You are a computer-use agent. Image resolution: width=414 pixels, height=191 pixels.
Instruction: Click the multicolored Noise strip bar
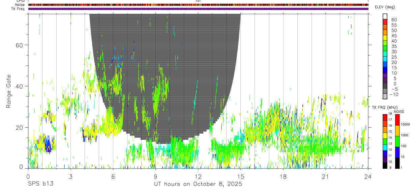[x=198, y=5]
